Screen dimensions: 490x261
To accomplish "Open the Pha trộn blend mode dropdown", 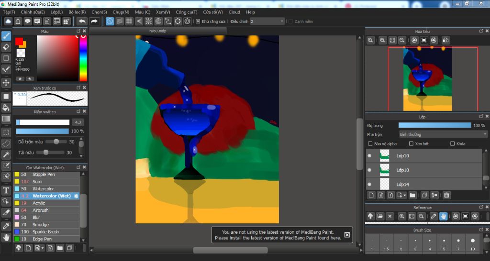I will (443, 134).
